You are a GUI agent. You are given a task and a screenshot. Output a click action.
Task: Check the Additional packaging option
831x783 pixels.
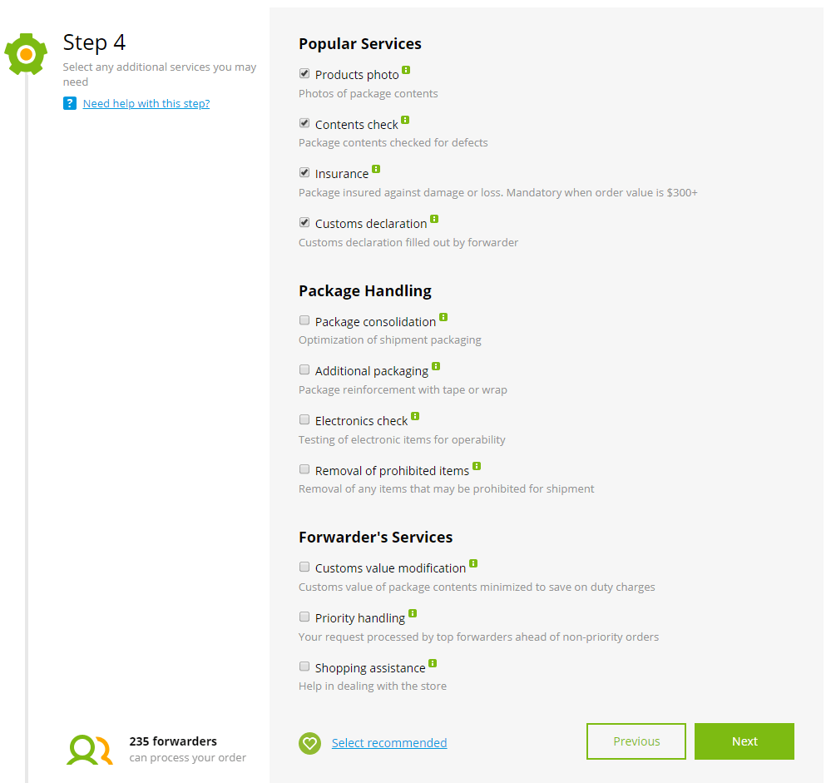tap(304, 369)
